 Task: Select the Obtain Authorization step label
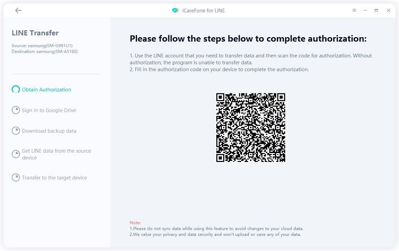(46, 90)
